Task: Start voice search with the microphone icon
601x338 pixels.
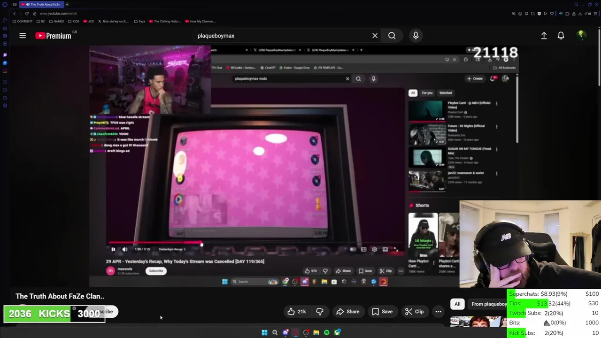Action: (416, 36)
